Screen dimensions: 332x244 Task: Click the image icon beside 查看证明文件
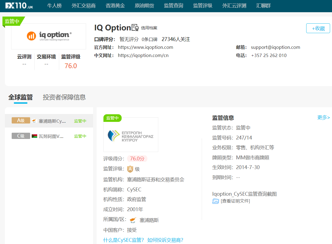click(x=216, y=201)
